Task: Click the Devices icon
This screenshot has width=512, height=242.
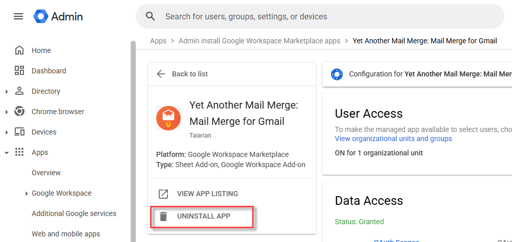Action: 19,132
